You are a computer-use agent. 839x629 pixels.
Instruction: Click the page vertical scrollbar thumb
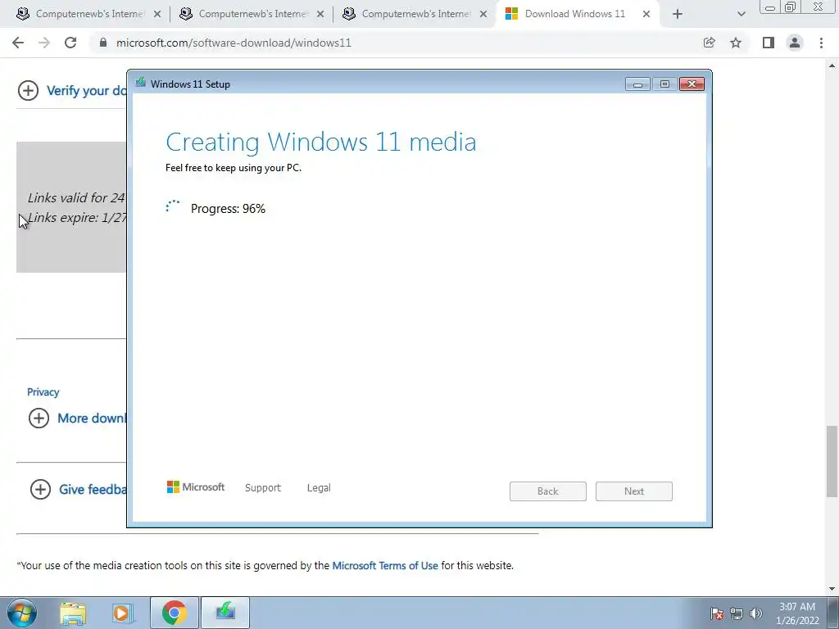[832, 461]
